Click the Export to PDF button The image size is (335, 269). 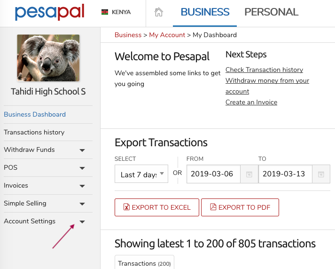[240, 207]
